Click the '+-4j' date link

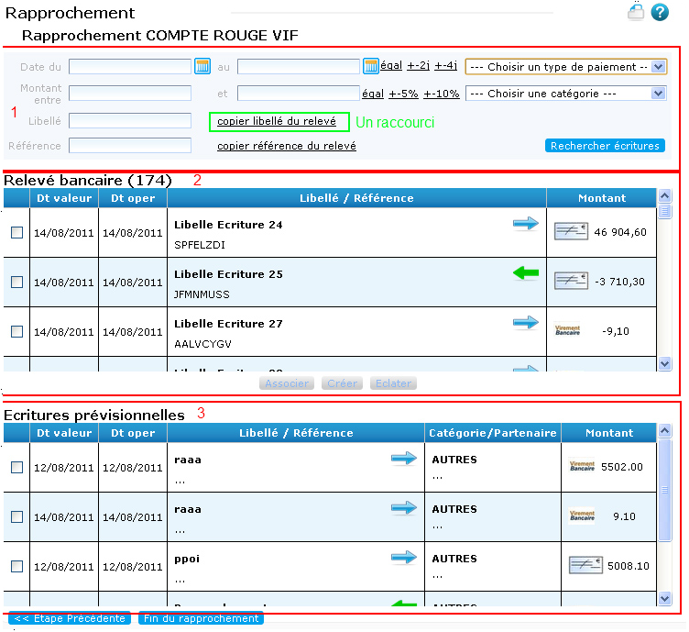click(446, 65)
